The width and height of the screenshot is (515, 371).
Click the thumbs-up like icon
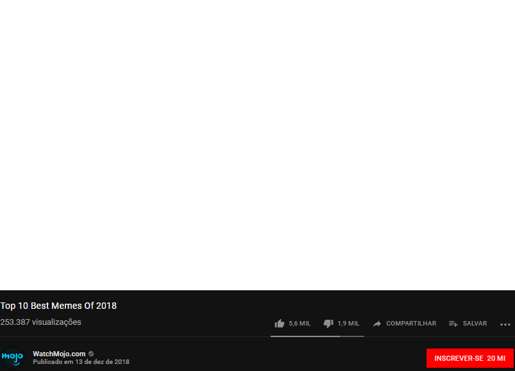tap(280, 324)
